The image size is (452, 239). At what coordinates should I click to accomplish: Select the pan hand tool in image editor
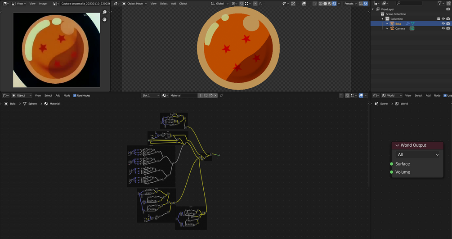[x=104, y=19]
